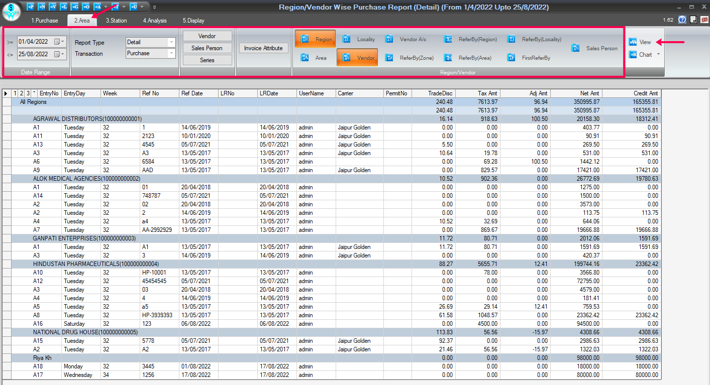Toggle the Area grouping option
The image size is (710, 385).
click(x=314, y=58)
